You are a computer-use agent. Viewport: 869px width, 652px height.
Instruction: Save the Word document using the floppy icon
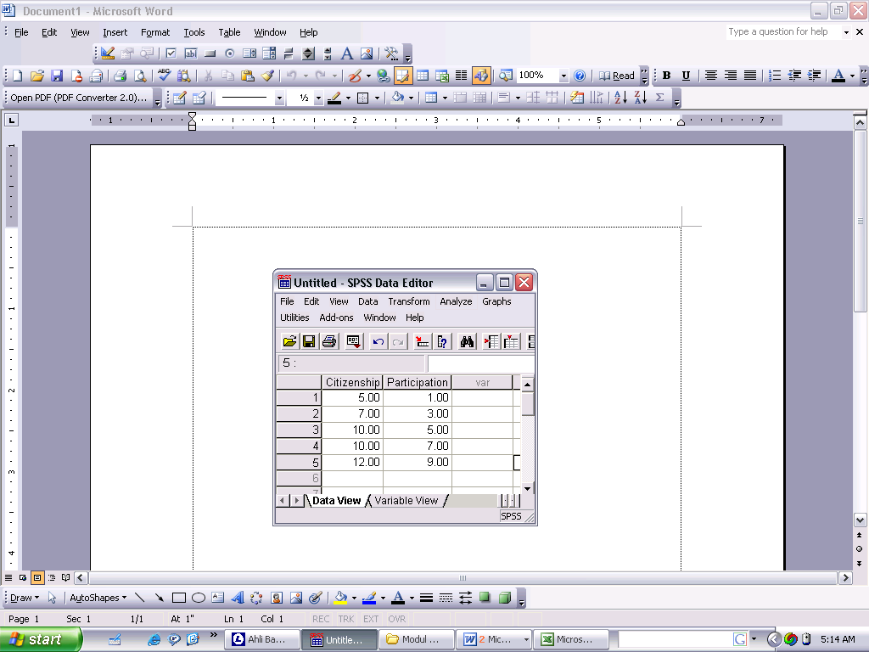coord(57,76)
